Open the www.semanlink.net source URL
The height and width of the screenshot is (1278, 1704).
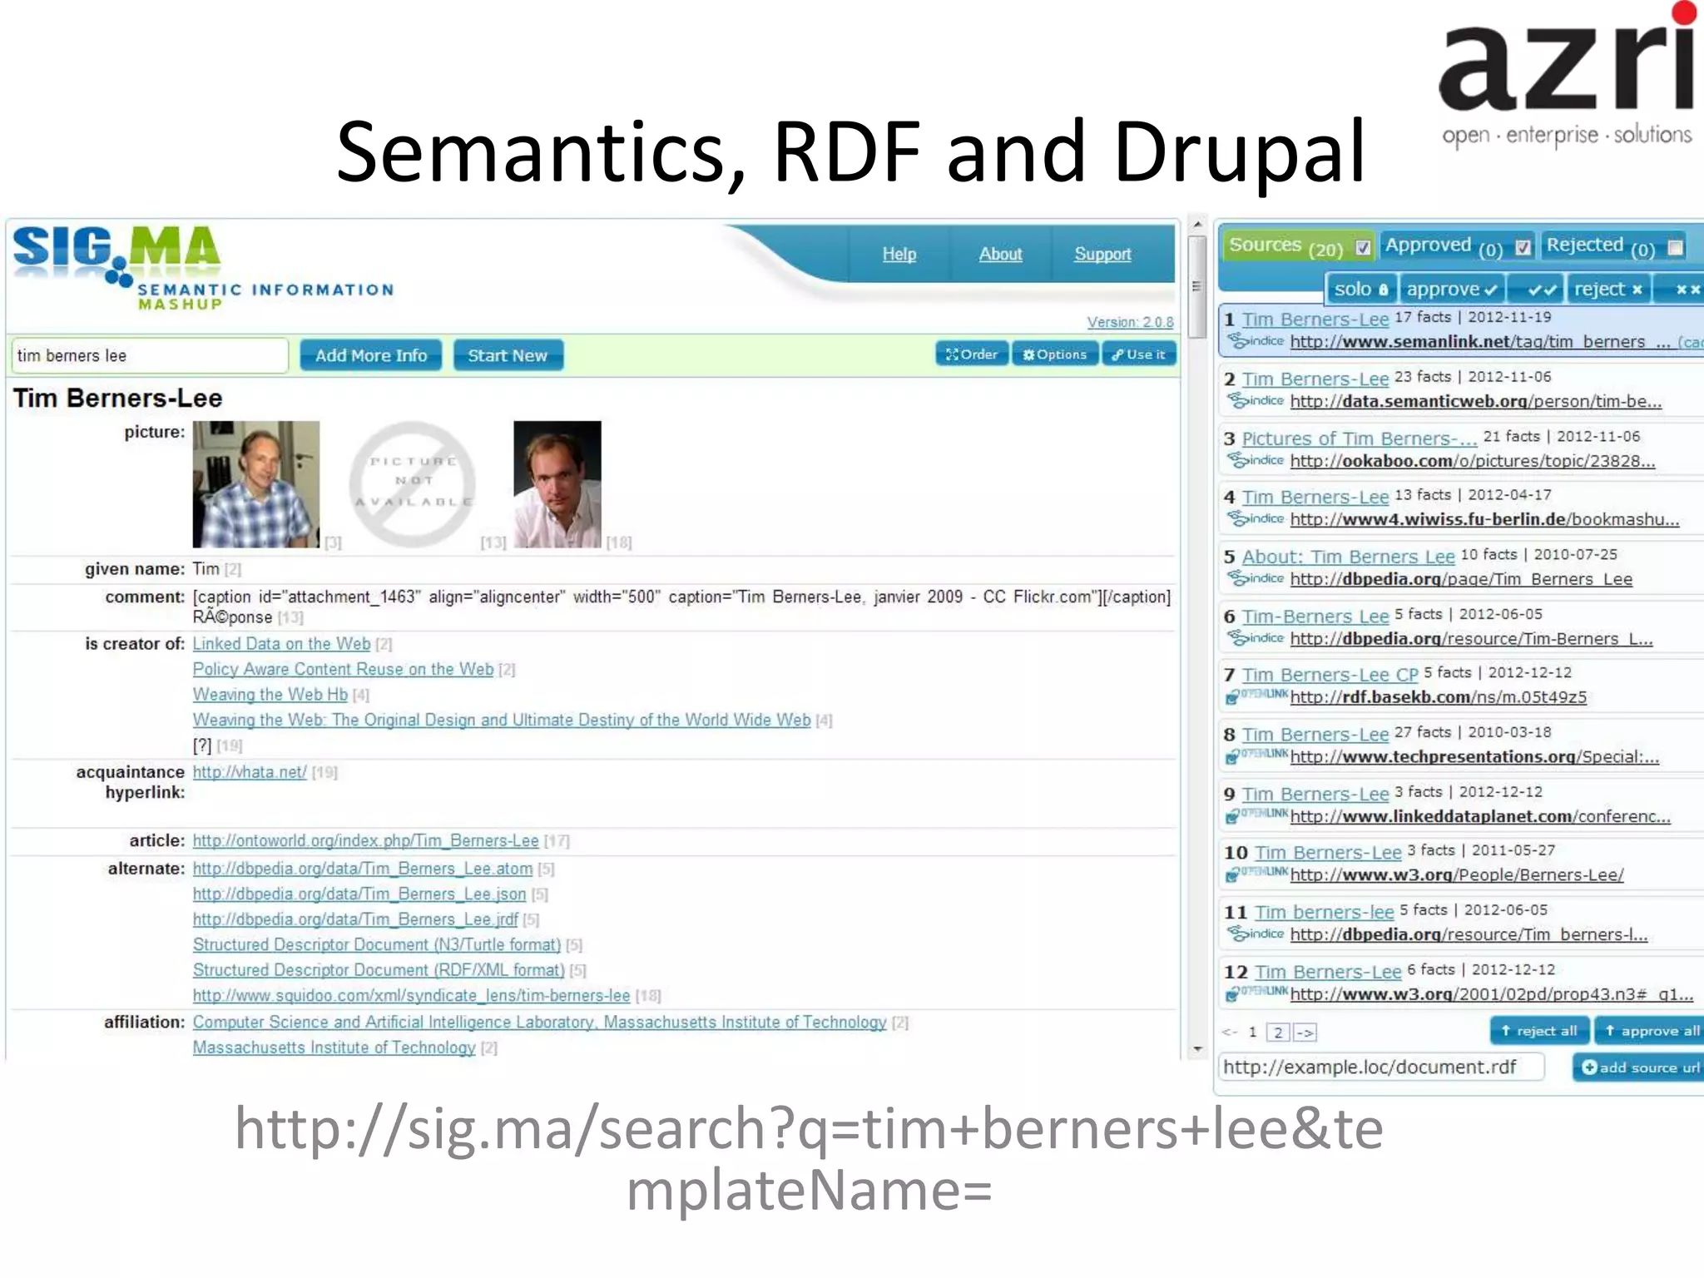coord(1480,342)
